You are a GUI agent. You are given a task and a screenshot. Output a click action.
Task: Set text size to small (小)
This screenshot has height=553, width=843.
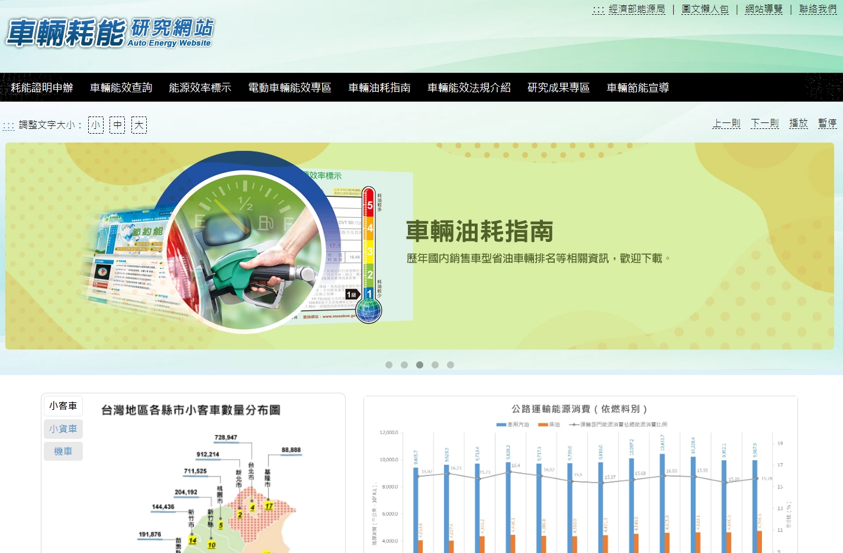[95, 125]
